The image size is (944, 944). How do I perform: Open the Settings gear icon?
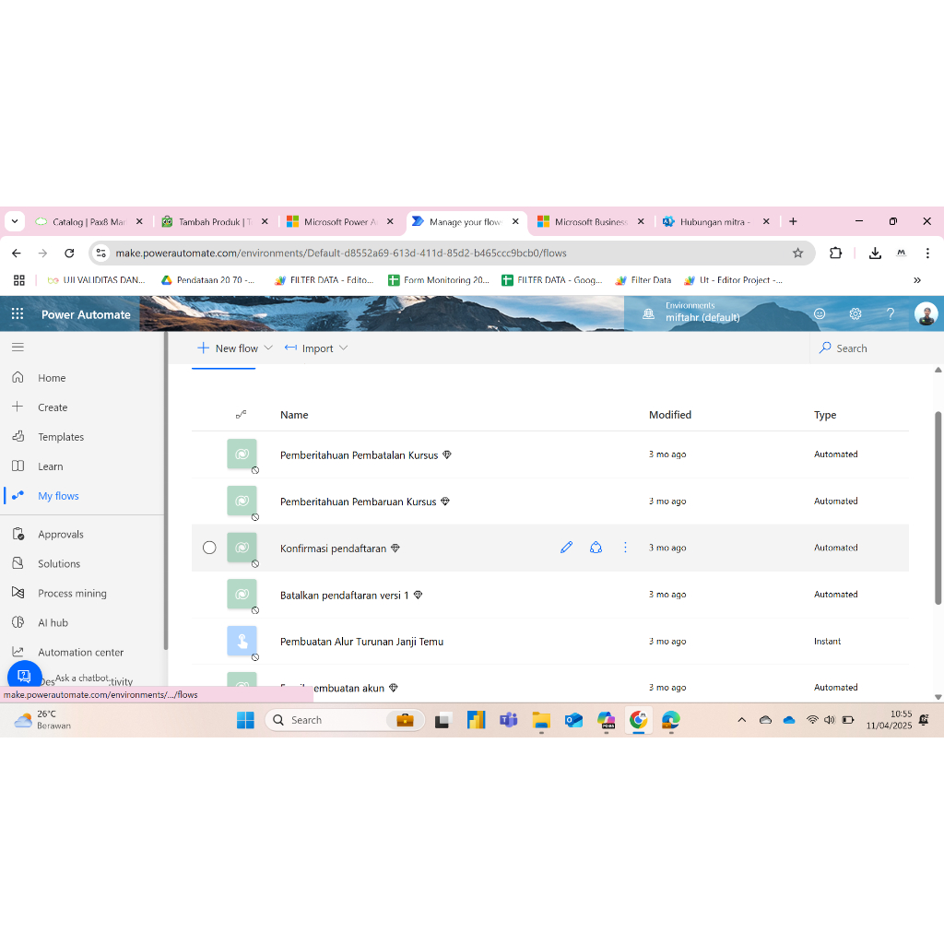click(855, 313)
